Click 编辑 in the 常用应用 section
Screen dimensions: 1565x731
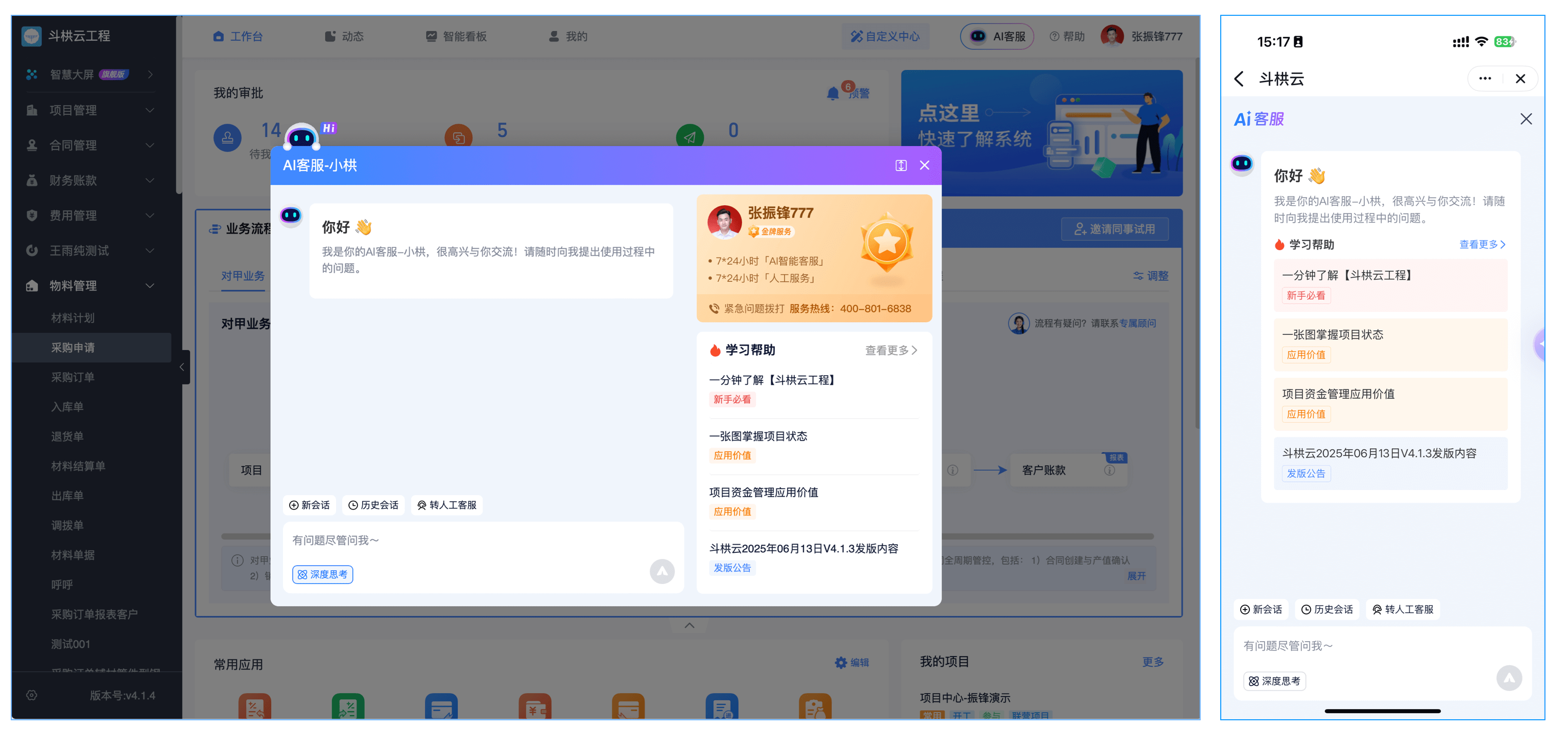(x=852, y=663)
